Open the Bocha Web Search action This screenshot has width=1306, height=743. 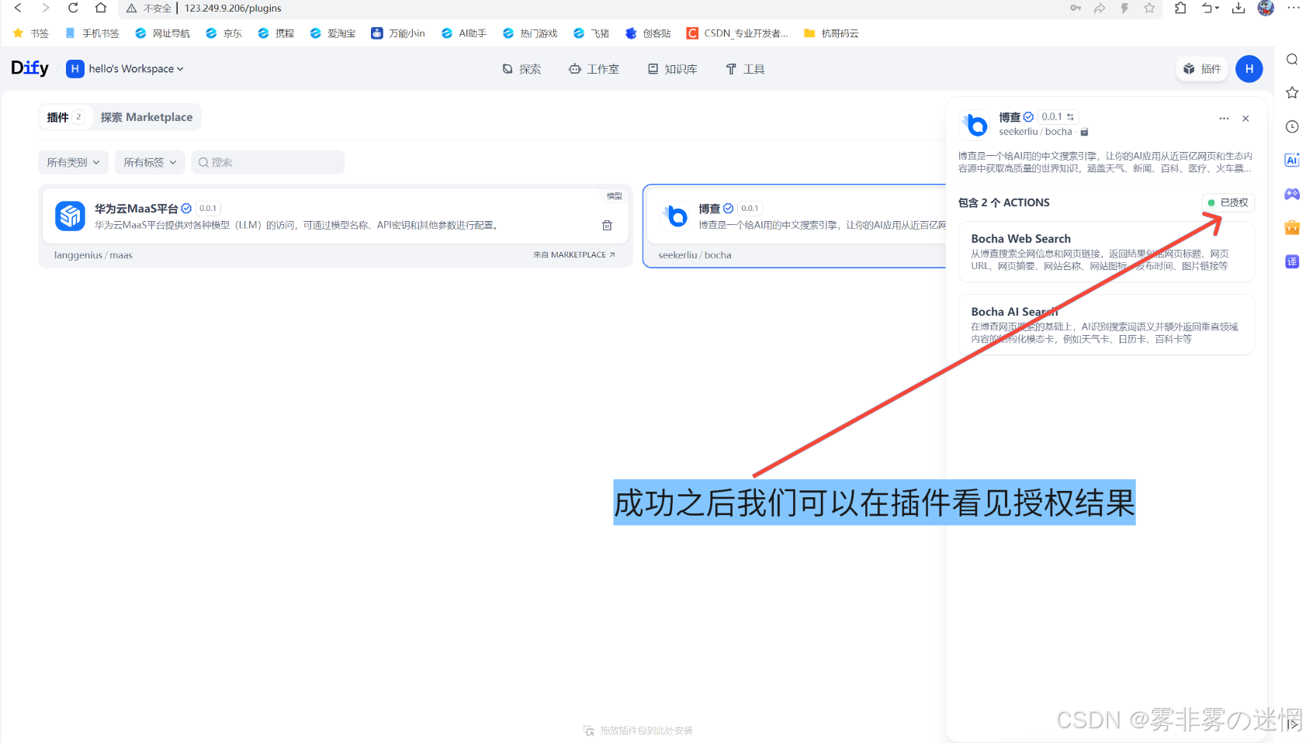[x=1107, y=251]
